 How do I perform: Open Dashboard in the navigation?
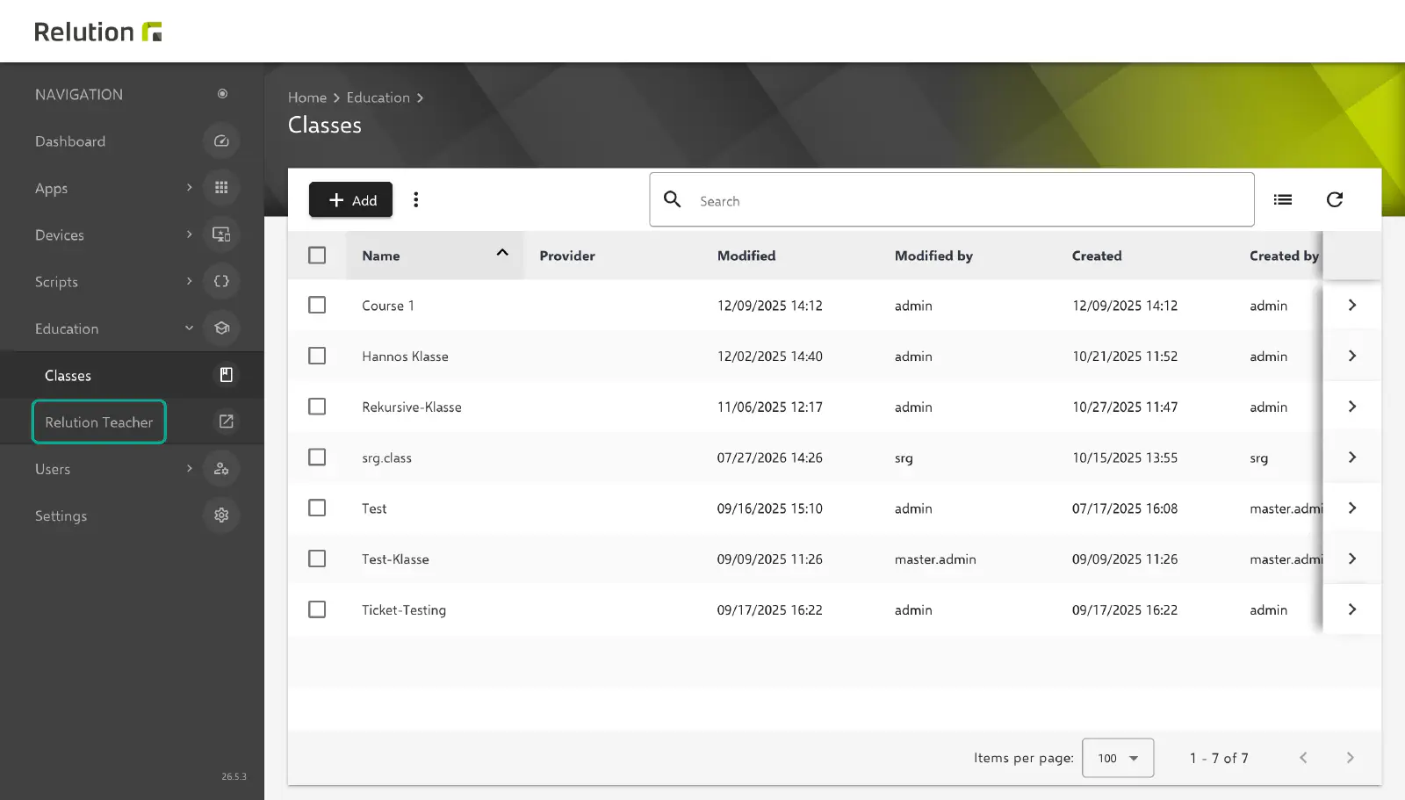[70, 141]
